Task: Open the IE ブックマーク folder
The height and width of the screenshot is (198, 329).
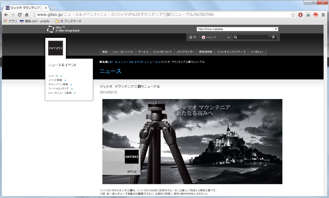Action: click(x=68, y=21)
